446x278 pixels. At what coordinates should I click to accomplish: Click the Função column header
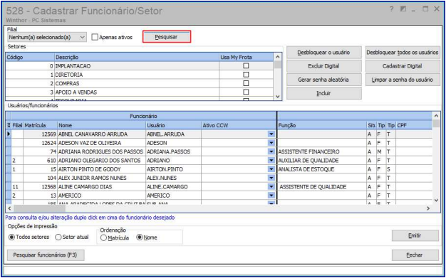322,125
